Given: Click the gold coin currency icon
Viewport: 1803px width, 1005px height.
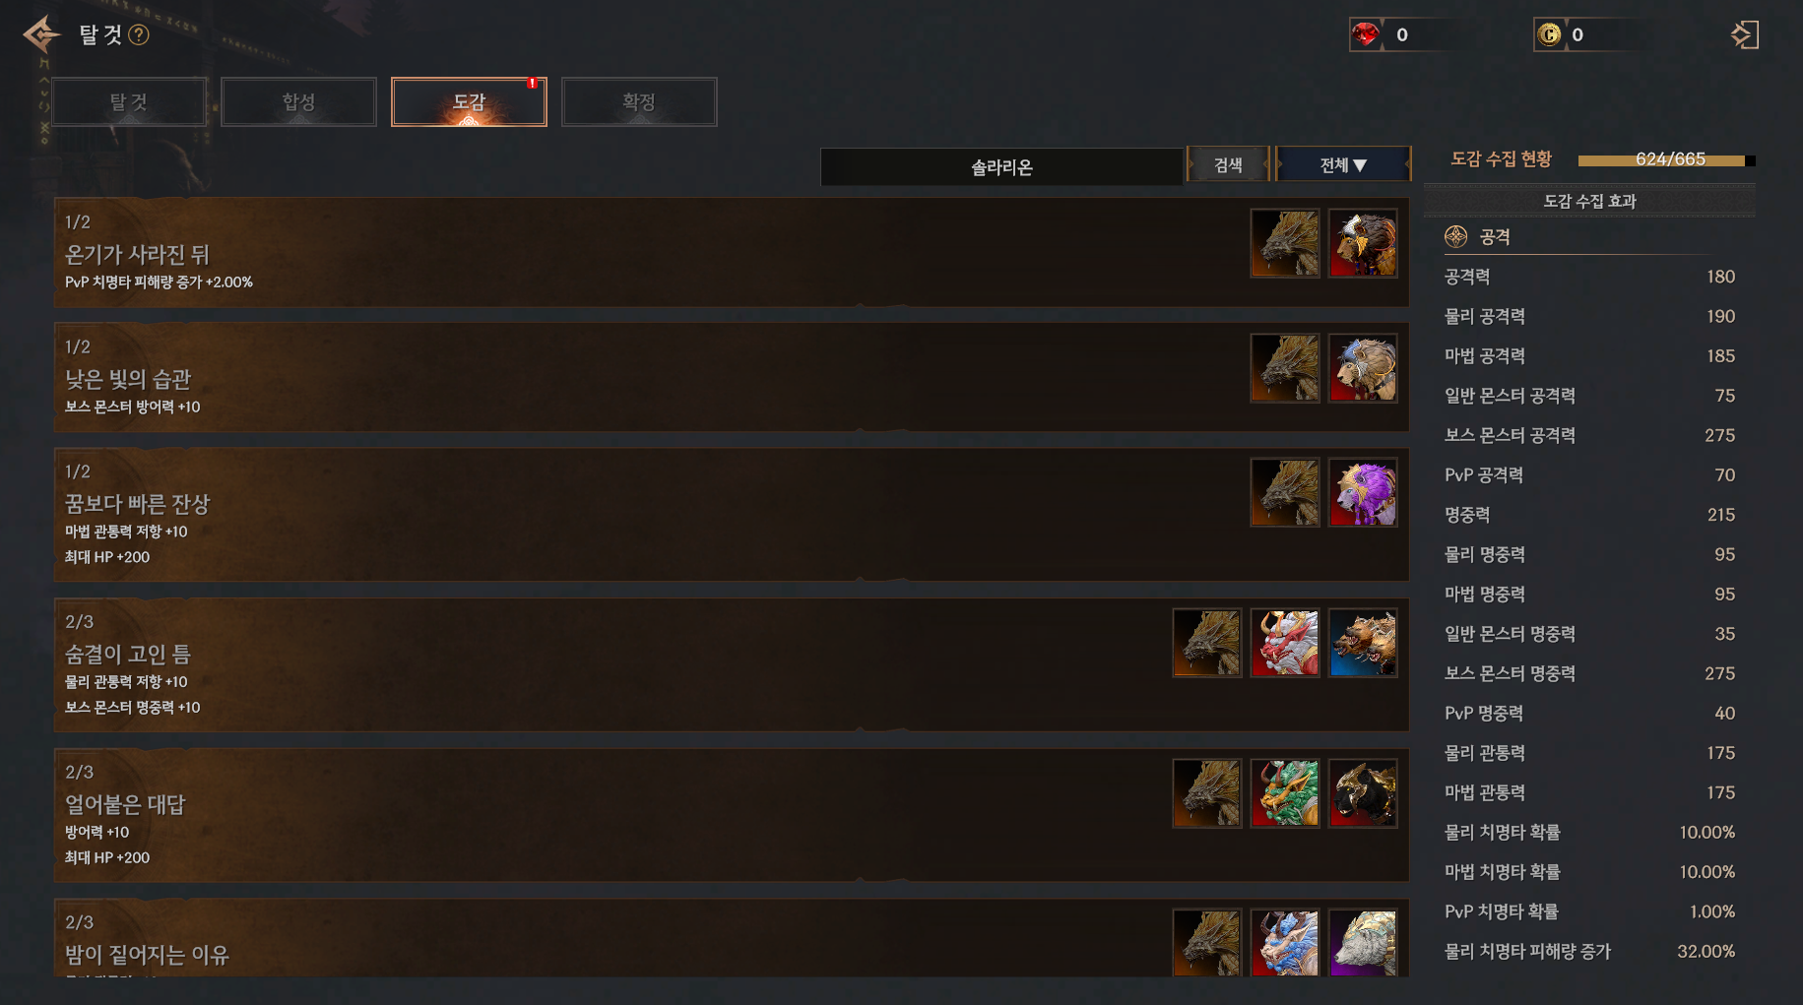Looking at the screenshot, I should point(1549,34).
